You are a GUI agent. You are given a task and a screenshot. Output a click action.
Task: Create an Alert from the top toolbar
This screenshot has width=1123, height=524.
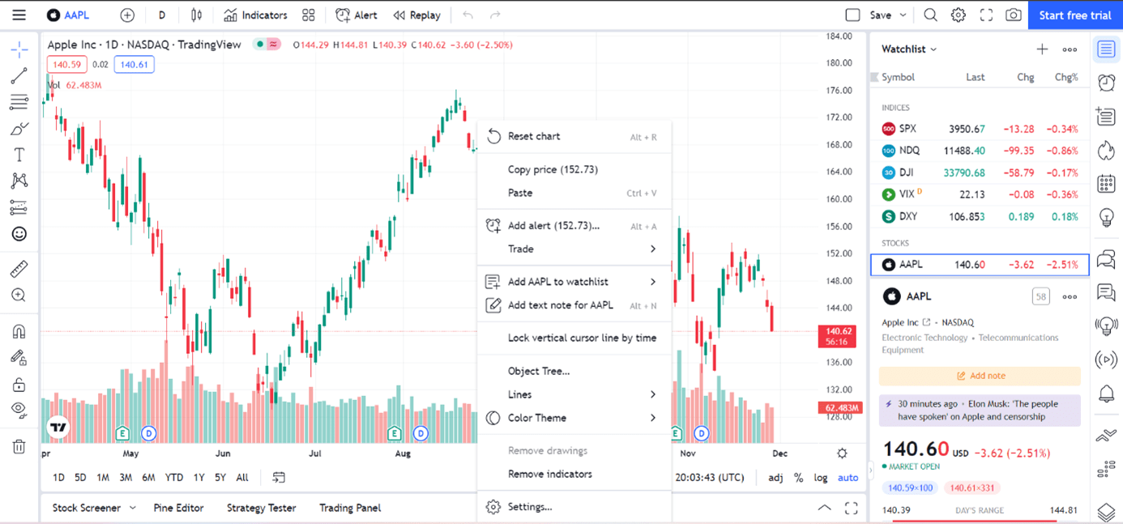357,15
